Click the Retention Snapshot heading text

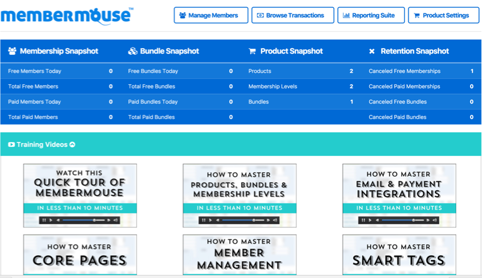pyautogui.click(x=415, y=51)
